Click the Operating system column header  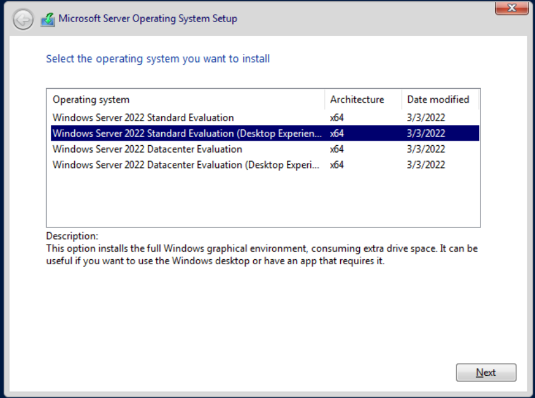tap(91, 99)
